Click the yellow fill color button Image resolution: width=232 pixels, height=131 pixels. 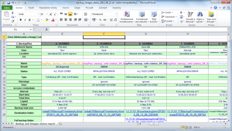click(47, 20)
